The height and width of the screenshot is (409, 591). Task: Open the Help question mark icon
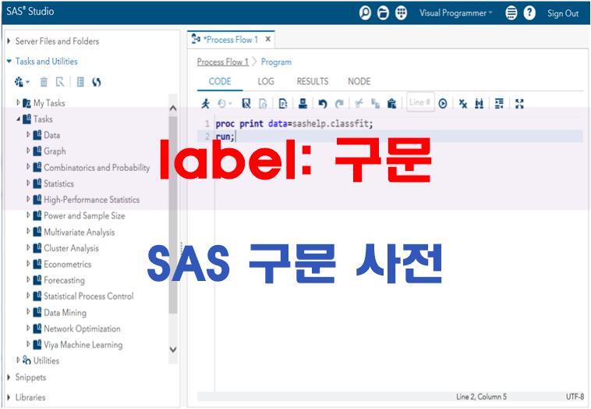click(529, 13)
